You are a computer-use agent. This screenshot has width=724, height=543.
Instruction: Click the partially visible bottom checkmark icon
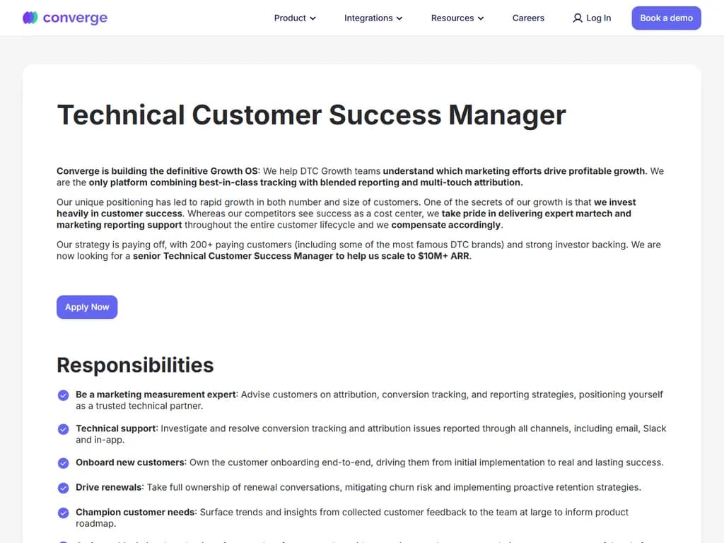coord(63,541)
